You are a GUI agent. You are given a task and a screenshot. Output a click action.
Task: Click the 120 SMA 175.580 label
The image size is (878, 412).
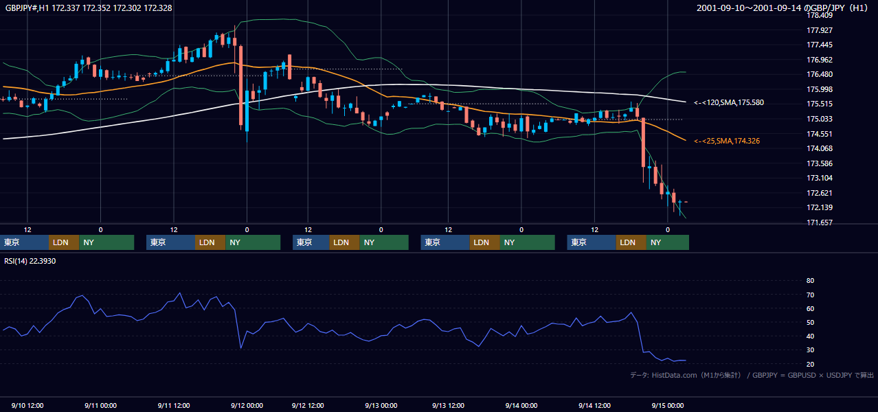coord(728,102)
